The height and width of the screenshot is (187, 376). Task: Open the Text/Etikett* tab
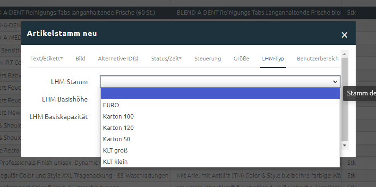click(x=46, y=59)
